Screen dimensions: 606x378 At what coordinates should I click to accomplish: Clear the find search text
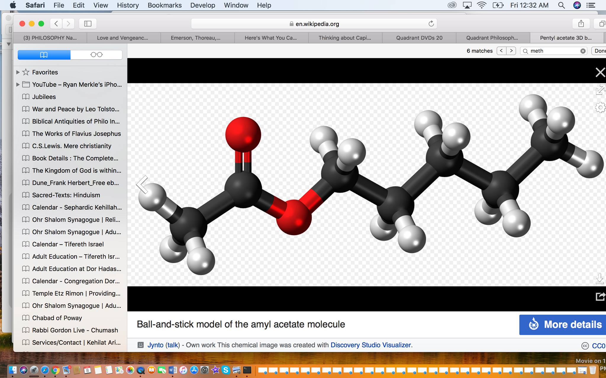pyautogui.click(x=583, y=51)
